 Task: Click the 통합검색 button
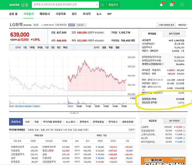[113, 5]
